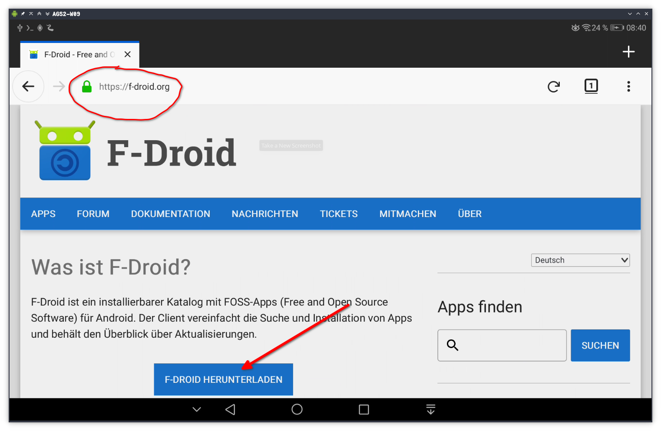Tap the terminal prompt status bar icon
661x431 pixels.
pyautogui.click(x=30, y=28)
